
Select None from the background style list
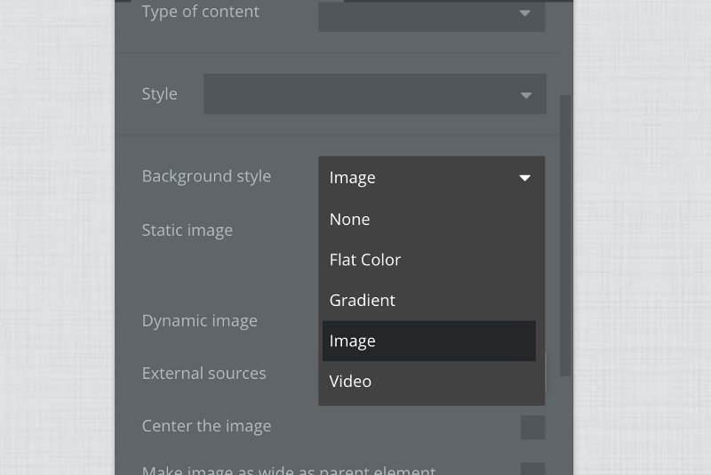coord(349,220)
